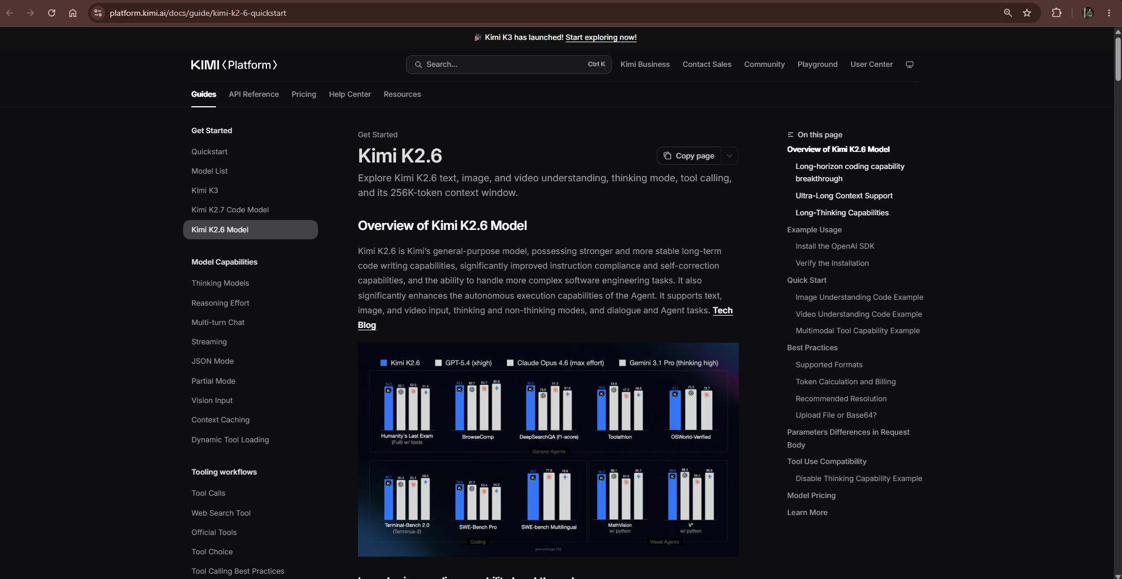View site information icon in address bar
This screenshot has height=579, width=1122.
[x=98, y=13]
